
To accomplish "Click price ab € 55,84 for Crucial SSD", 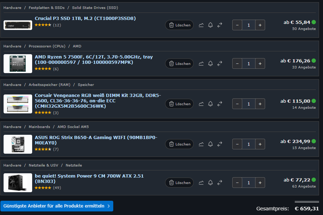I will point(297,22).
